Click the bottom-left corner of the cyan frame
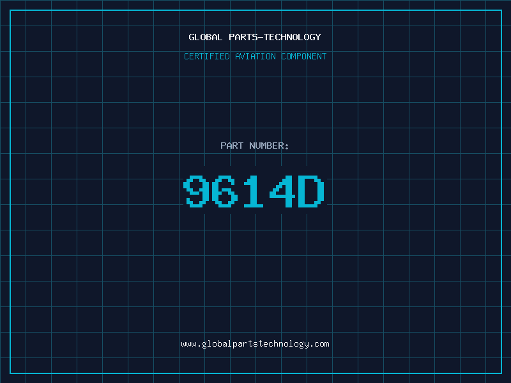Screen dimensions: 511x383 [10, 373]
